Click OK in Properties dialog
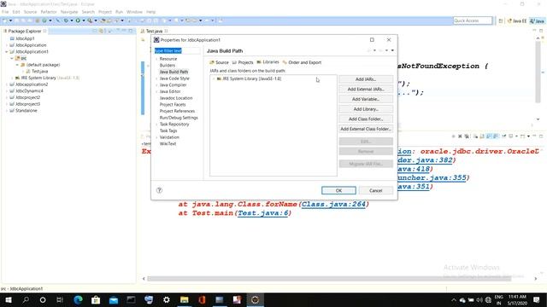The width and height of the screenshot is (547, 307). coord(338,190)
